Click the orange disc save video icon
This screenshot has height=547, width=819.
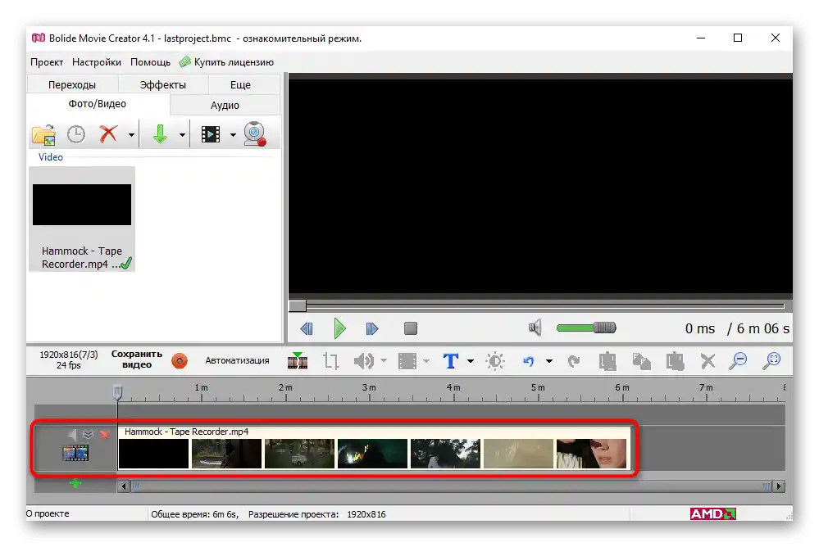click(180, 360)
